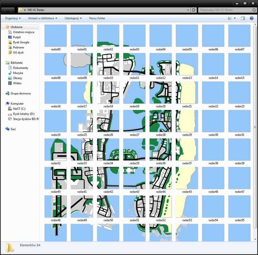Open the Udostępnij dropdown
Viewport: 258px width, 255px height.
(73, 18)
